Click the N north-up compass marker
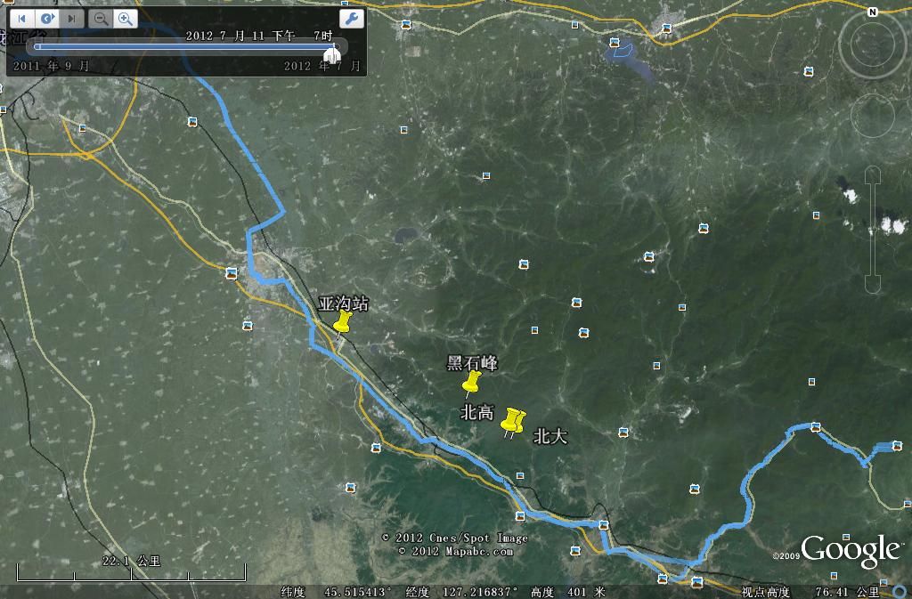 [873, 12]
